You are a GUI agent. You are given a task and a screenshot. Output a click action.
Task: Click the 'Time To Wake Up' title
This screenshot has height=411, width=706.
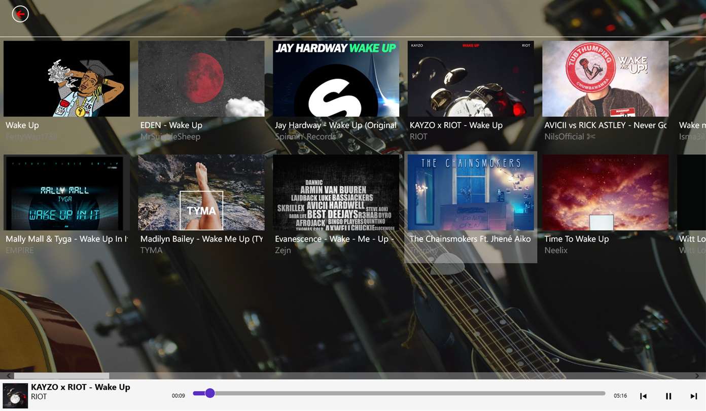coord(577,239)
